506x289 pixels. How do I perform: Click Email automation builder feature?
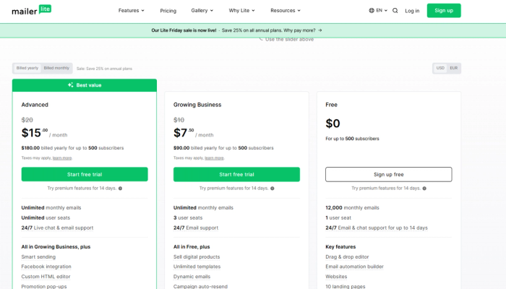(x=355, y=267)
